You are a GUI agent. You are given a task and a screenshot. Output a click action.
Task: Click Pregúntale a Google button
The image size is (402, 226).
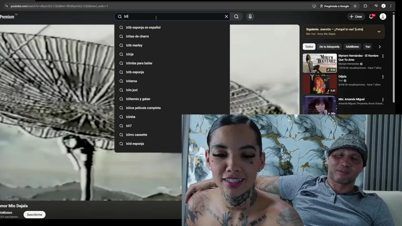[x=334, y=6]
